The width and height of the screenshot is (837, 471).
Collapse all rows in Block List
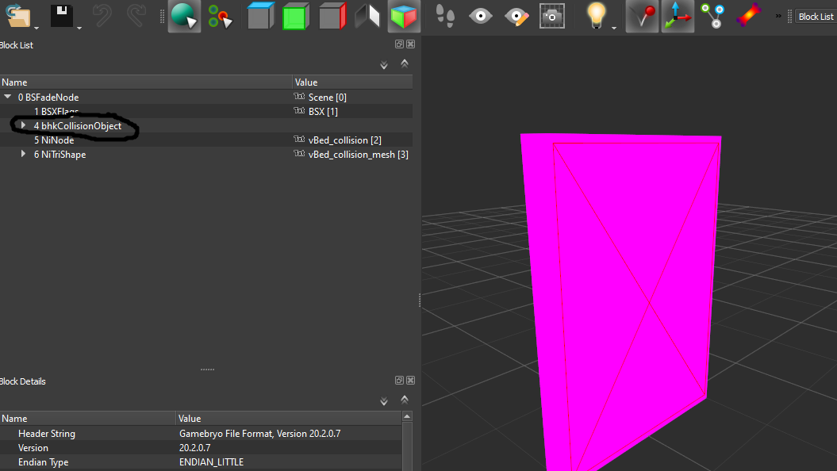click(x=405, y=64)
